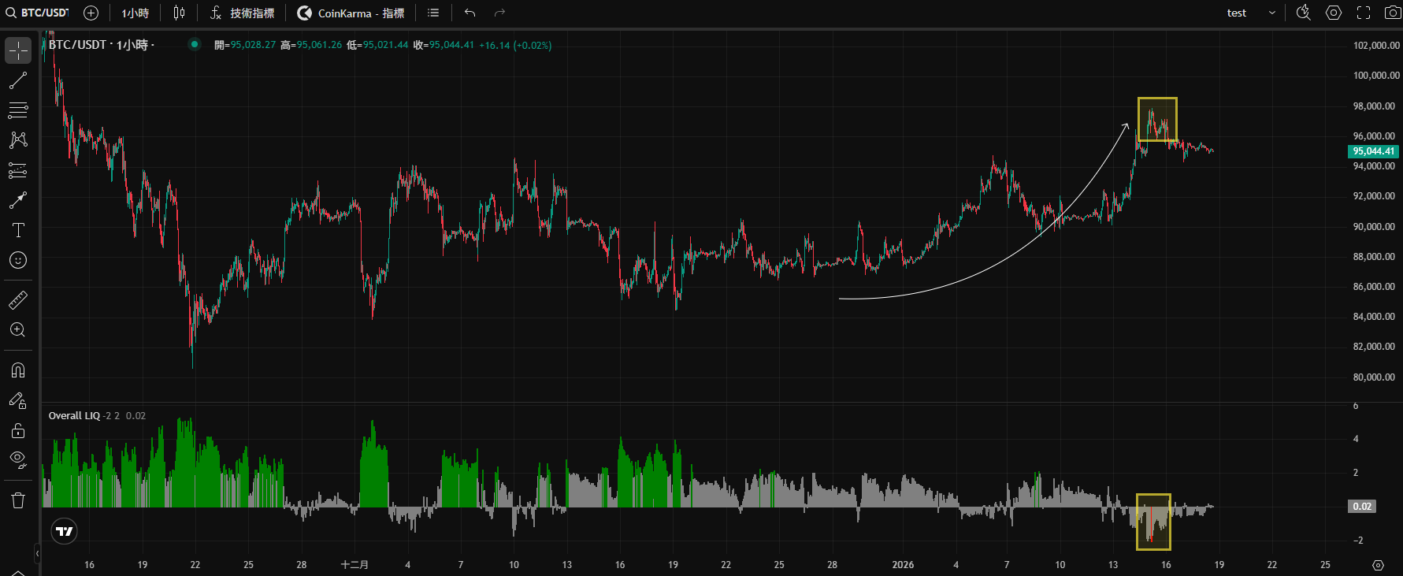Redo the chart action

(x=499, y=13)
